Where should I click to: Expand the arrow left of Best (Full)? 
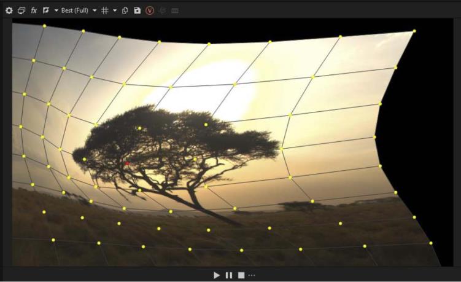tap(56, 10)
